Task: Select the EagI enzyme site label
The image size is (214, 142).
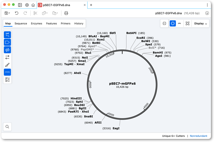Action: tap(116, 128)
